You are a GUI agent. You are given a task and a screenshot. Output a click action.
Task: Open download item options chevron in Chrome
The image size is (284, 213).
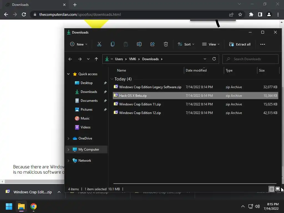click(59, 192)
